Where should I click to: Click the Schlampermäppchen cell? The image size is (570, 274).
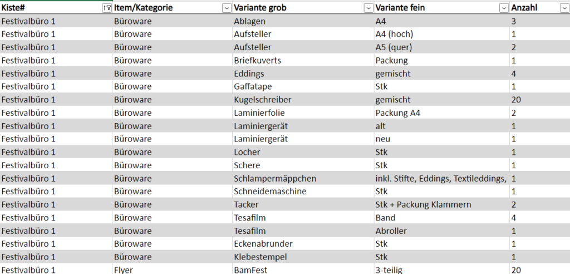pyautogui.click(x=303, y=178)
